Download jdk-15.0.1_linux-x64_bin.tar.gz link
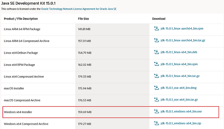224x129 pixels. pyautogui.click(x=180, y=76)
